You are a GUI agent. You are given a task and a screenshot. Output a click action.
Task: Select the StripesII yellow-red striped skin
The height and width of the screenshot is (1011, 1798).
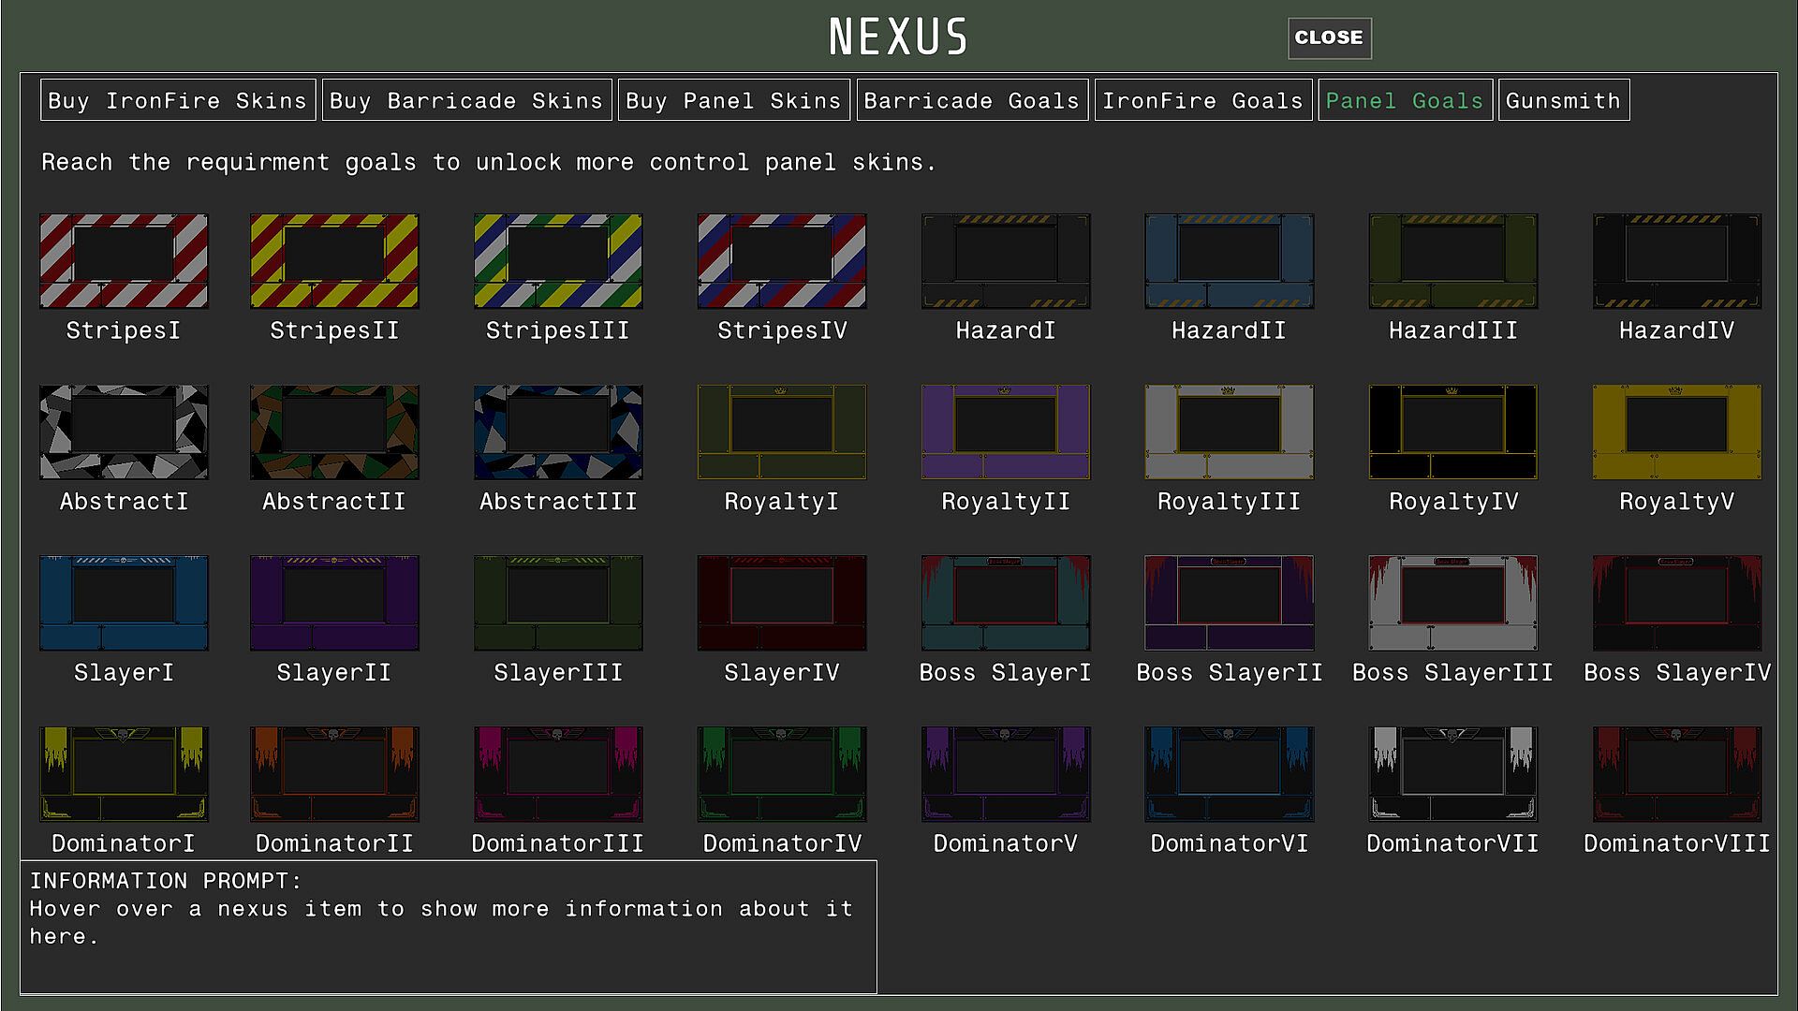coord(334,261)
